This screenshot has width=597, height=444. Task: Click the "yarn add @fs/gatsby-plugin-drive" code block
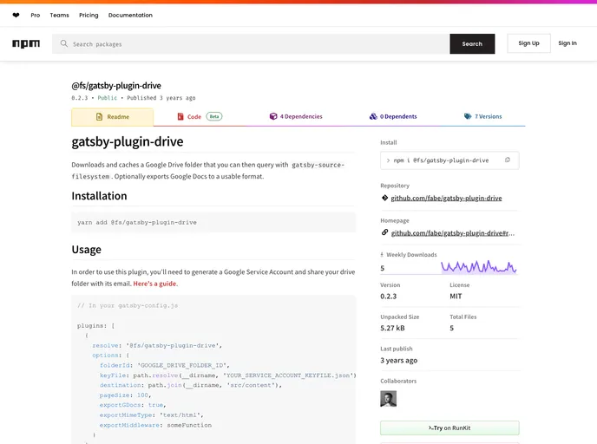pyautogui.click(x=213, y=222)
